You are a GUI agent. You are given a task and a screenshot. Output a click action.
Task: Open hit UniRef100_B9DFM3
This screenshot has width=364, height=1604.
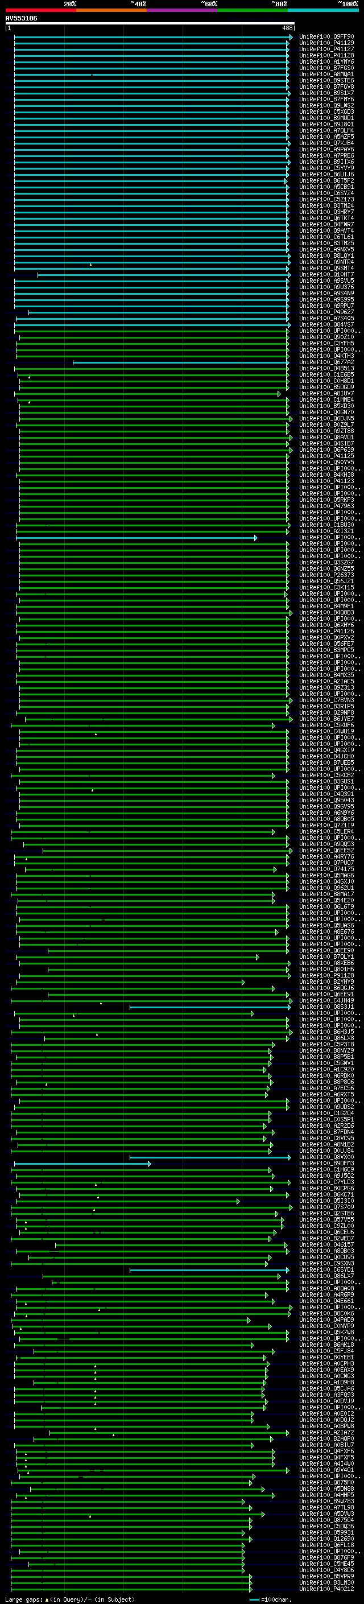pos(326,1164)
